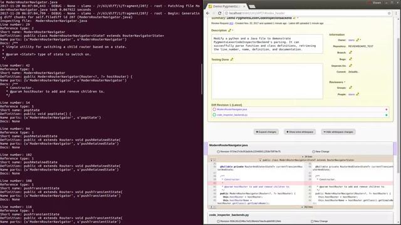Edit reviewer Groups pencil icon
The height and width of the screenshot is (225, 401).
click(x=350, y=87)
